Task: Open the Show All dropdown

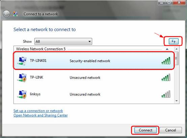Action: [63, 42]
